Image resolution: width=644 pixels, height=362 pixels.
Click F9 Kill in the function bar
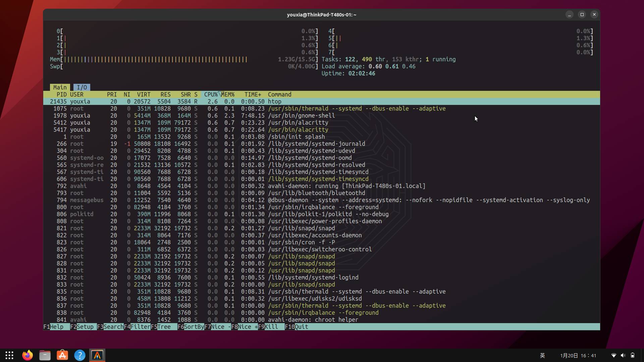tap(271, 327)
